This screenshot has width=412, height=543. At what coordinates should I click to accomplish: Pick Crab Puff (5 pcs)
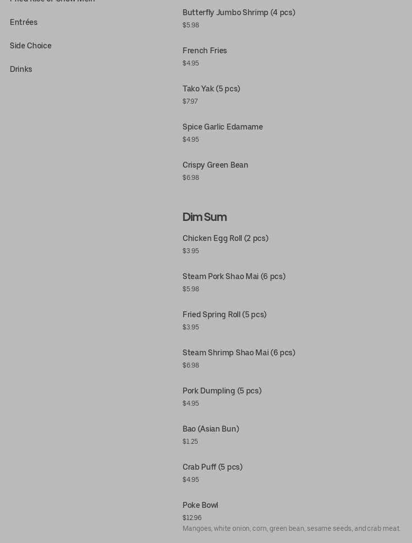click(212, 467)
